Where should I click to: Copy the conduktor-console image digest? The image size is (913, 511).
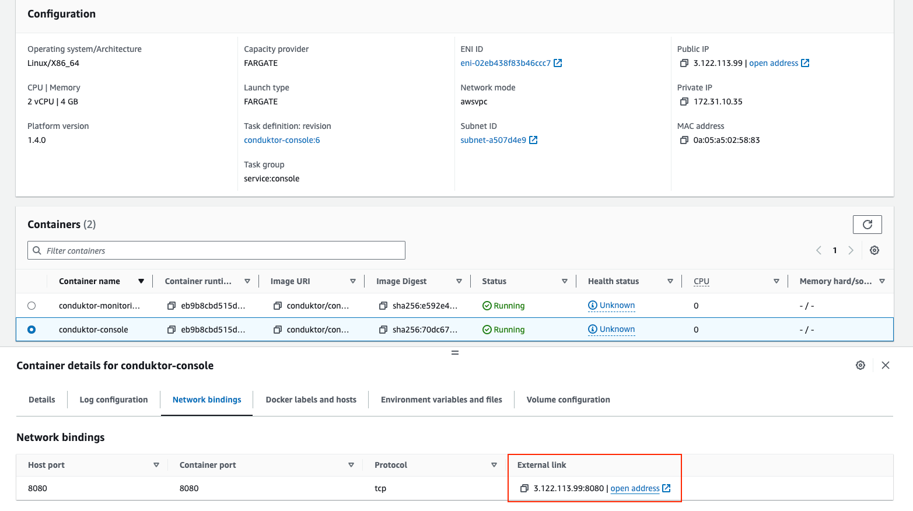(x=383, y=329)
